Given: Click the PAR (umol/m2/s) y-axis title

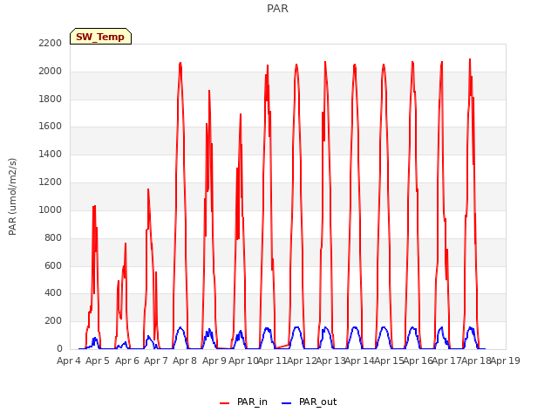Looking at the screenshot, I should 12,196.
